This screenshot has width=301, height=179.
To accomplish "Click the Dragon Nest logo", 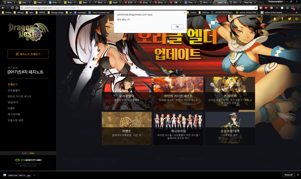I will (28, 32).
